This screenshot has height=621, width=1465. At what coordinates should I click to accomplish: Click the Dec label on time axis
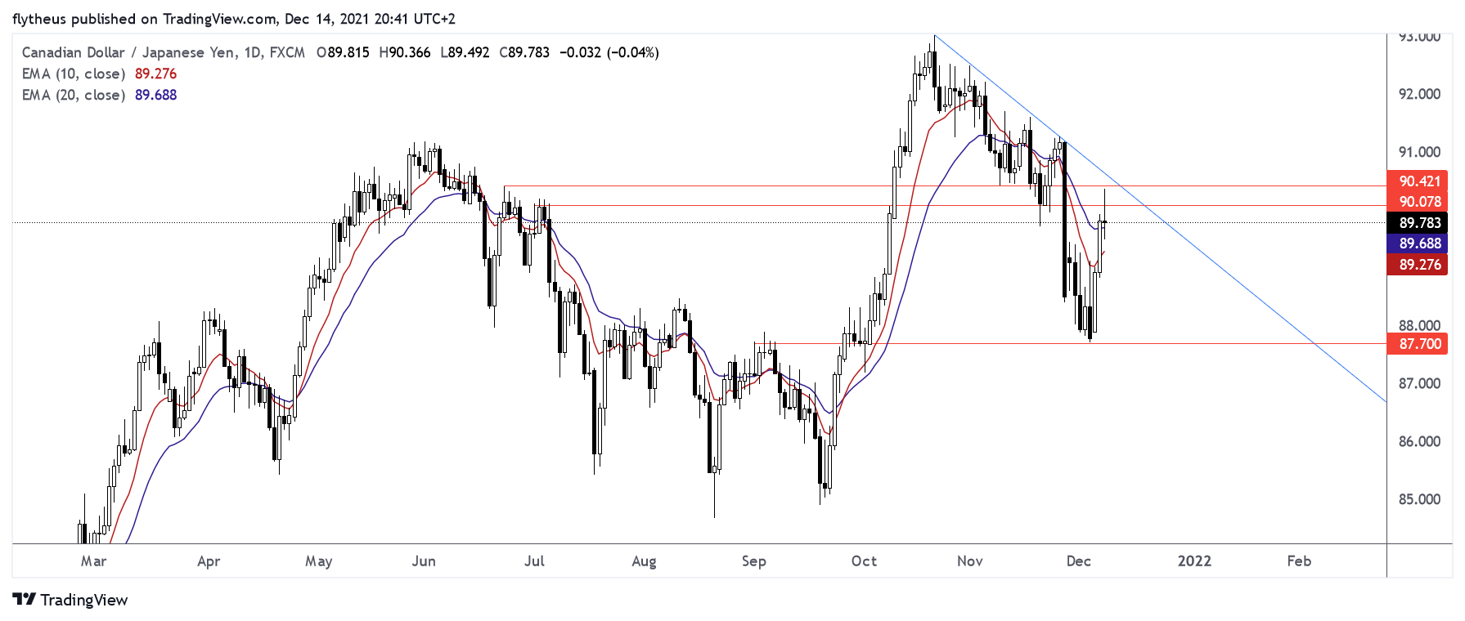click(x=1079, y=561)
